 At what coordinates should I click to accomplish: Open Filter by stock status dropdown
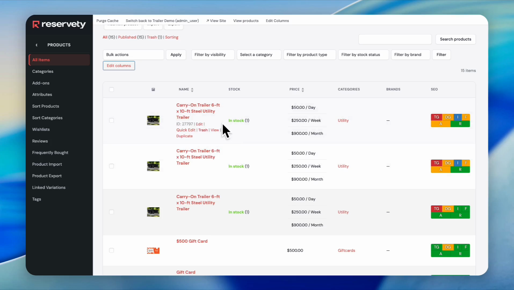[x=363, y=55]
